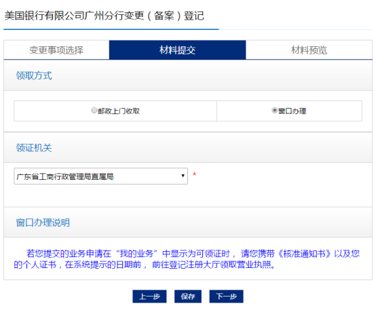Image resolution: width=376 pixels, height=325 pixels.
Task: Click the 保存 button
Action: 188,297
